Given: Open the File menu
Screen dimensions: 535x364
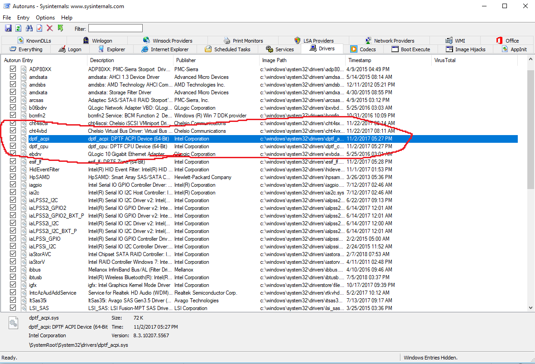Looking at the screenshot, I should coord(7,17).
